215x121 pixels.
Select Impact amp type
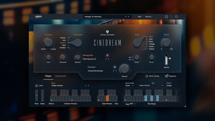coord(152,46)
